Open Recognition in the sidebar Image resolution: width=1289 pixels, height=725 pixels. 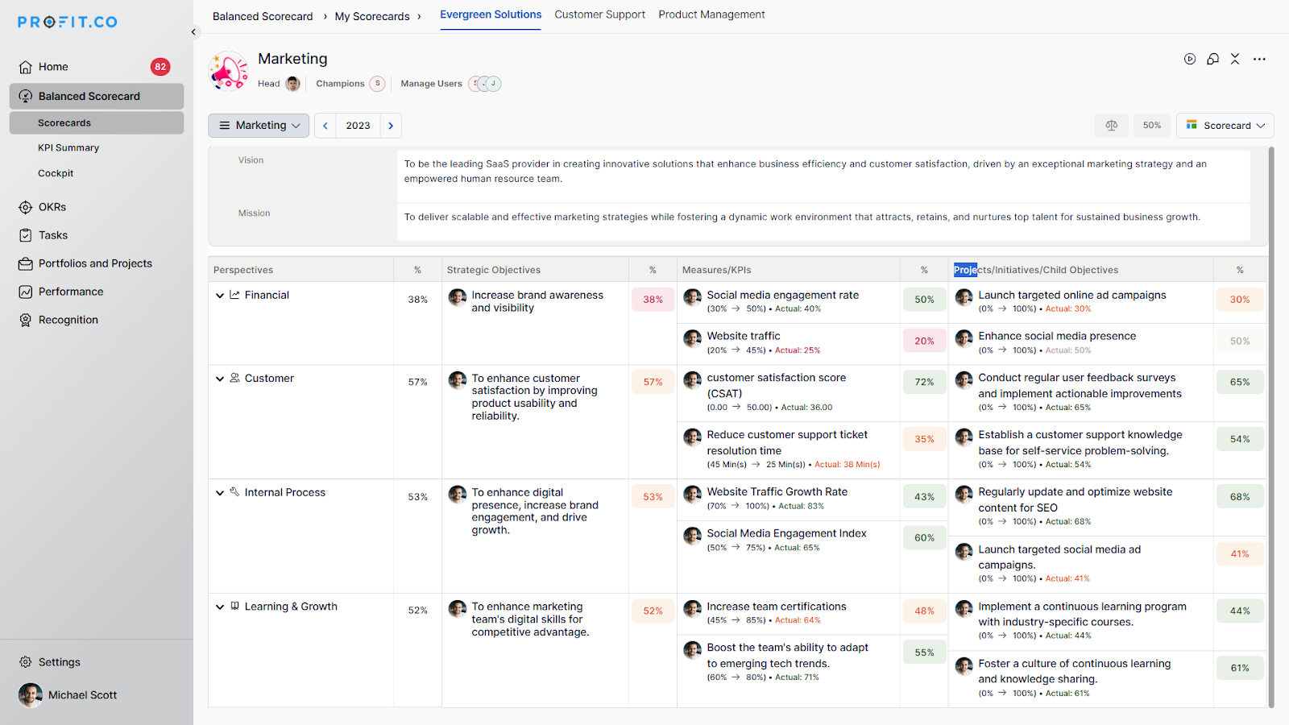point(68,320)
